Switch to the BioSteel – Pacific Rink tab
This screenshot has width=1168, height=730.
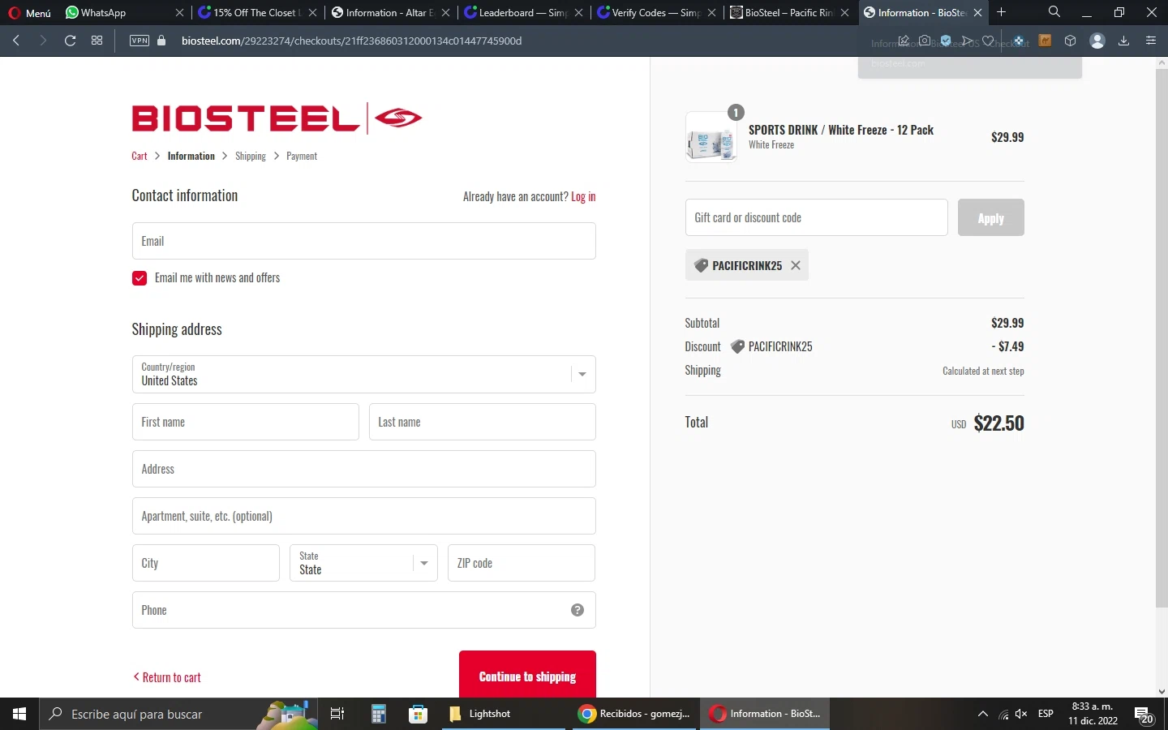(x=788, y=12)
